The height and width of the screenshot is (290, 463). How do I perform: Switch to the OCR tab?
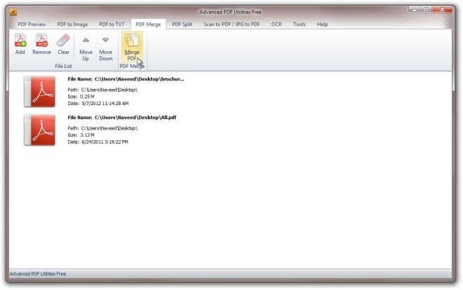coord(276,24)
